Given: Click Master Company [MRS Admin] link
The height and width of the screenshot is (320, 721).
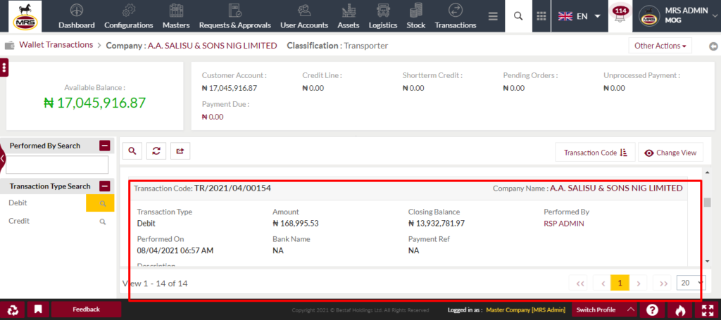Looking at the screenshot, I should [x=525, y=310].
